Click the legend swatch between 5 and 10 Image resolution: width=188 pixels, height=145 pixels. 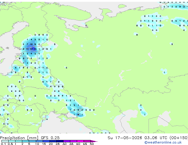33,141
